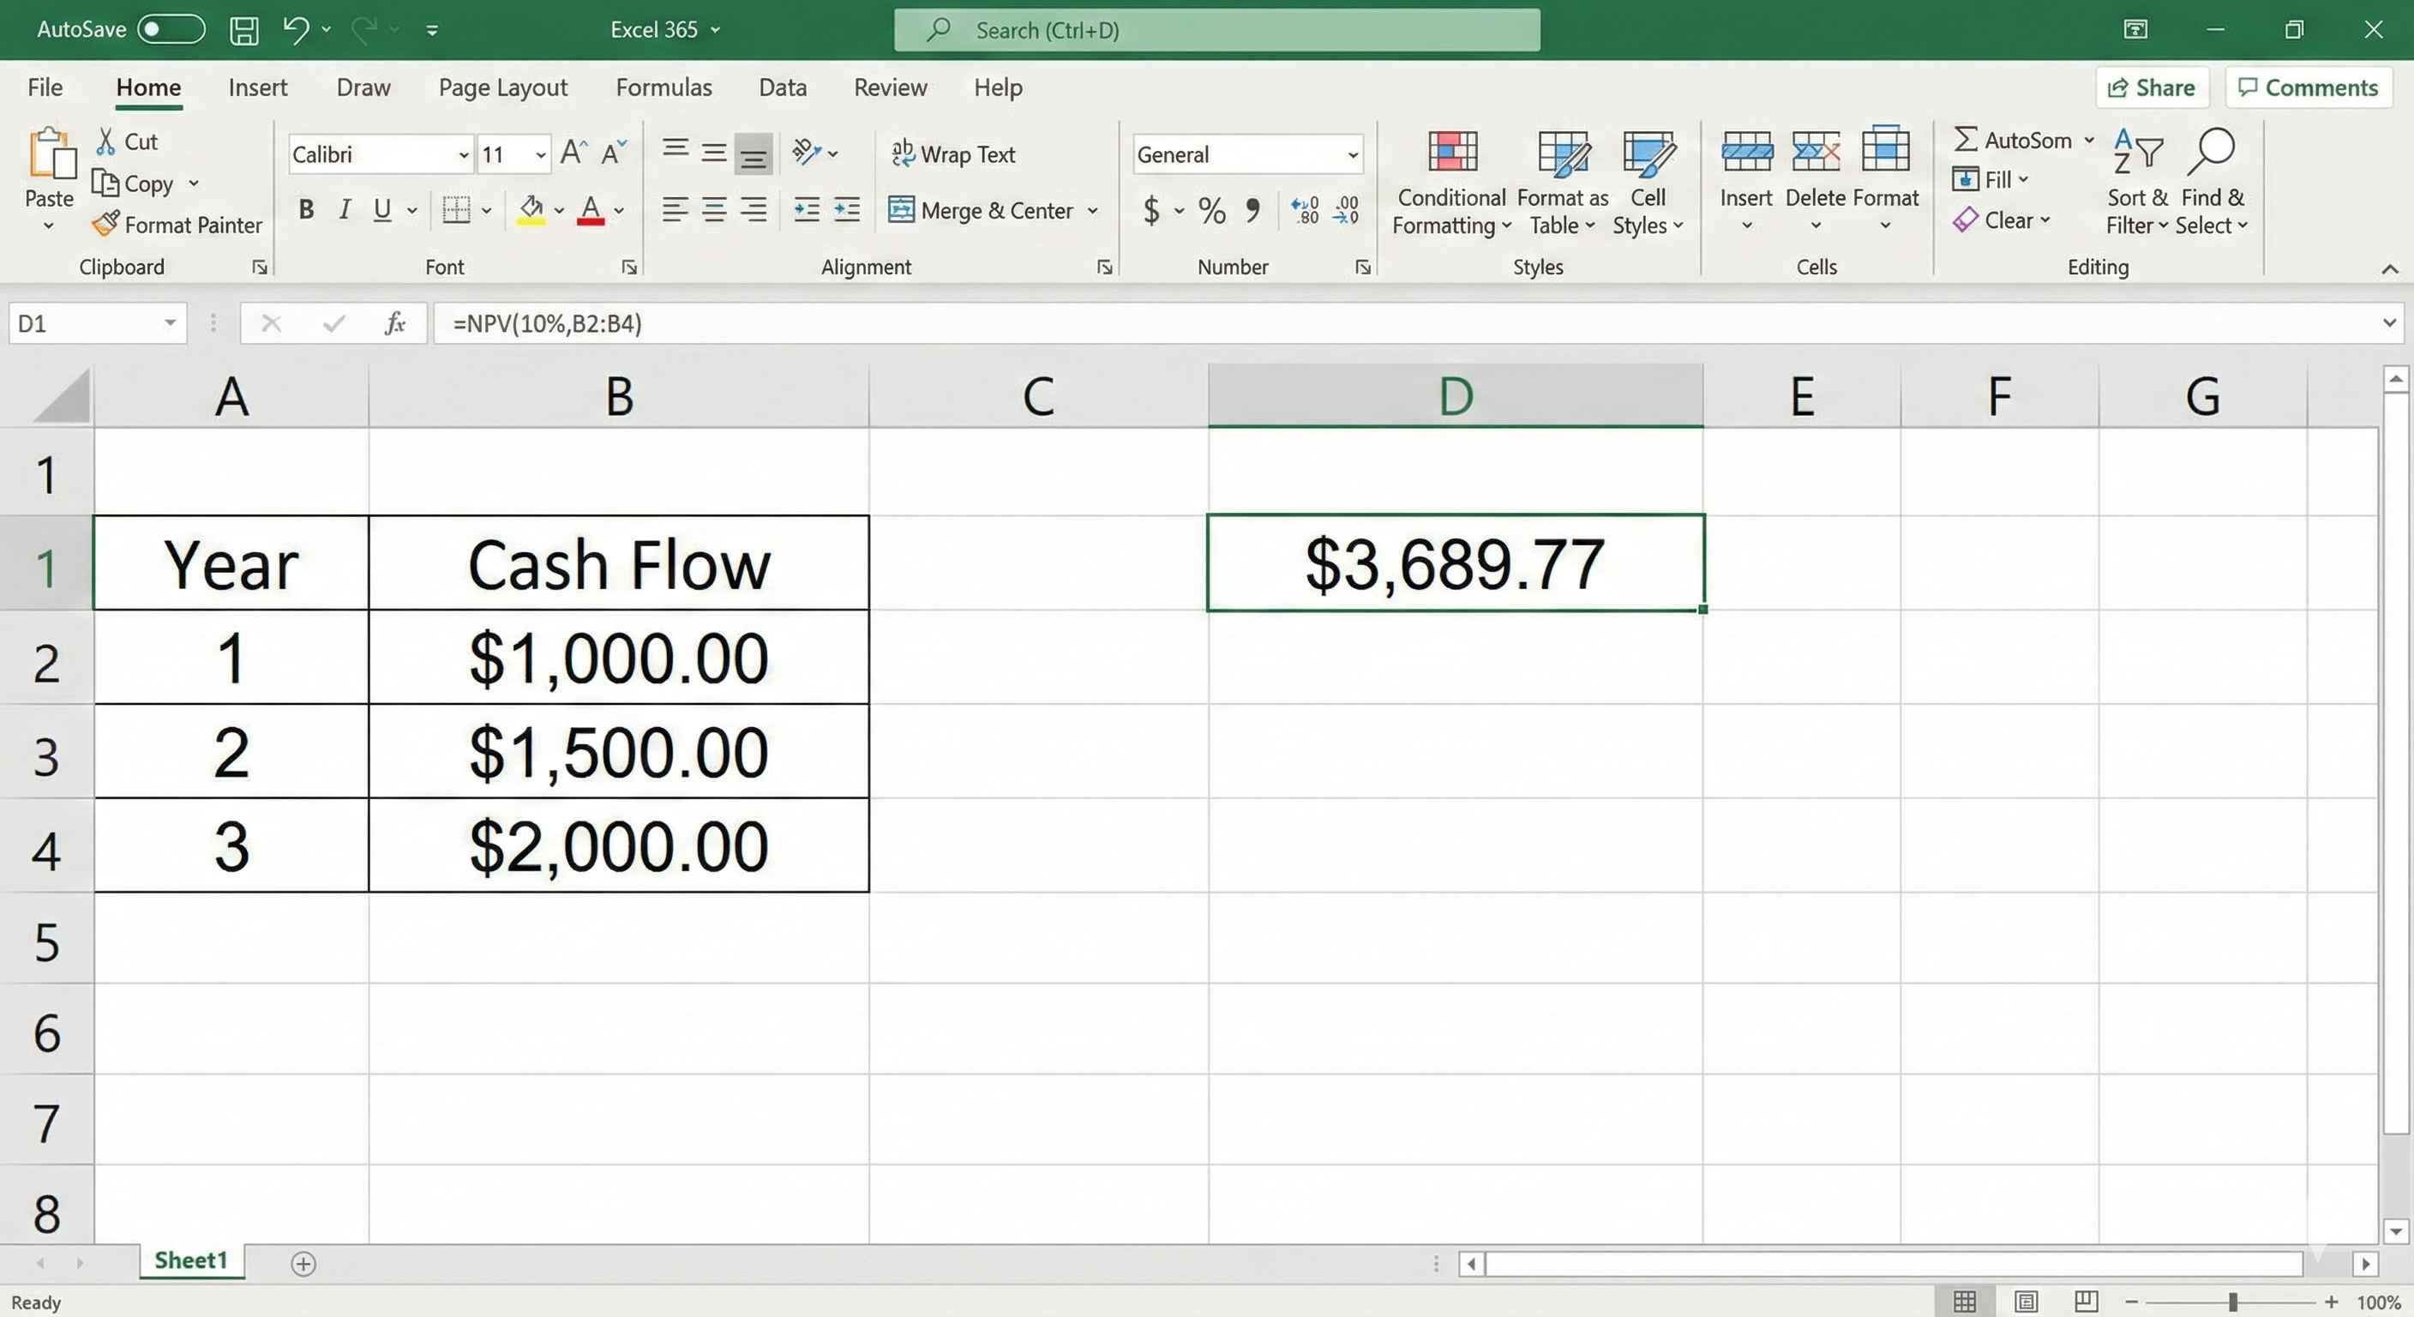Click the Increase Decimal icon
This screenshot has width=2414, height=1317.
tap(1305, 210)
